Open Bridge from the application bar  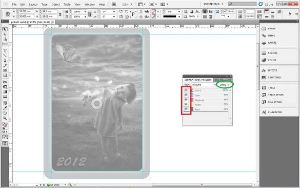coord(114,4)
